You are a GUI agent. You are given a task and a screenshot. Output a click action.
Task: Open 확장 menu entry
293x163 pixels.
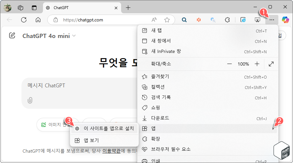(x=208, y=139)
